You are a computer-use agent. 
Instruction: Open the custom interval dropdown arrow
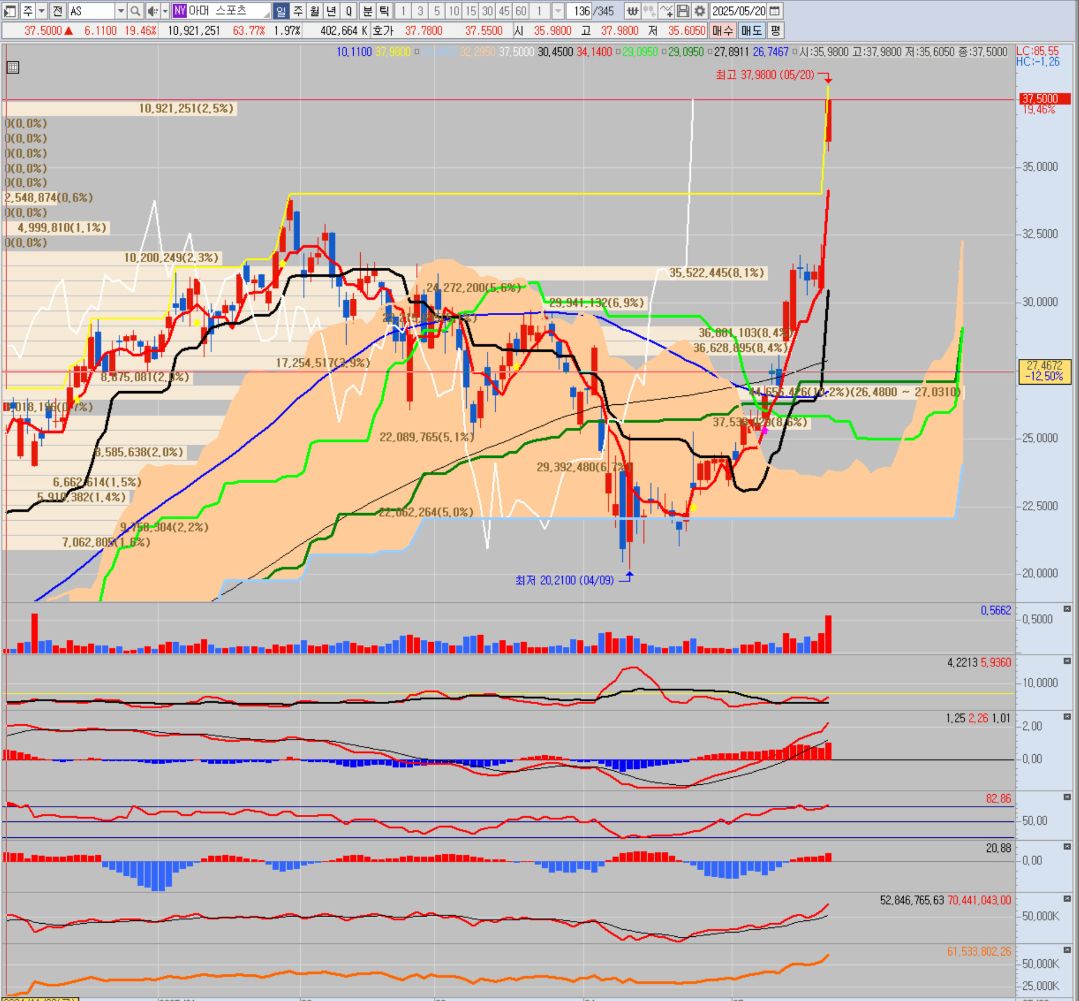click(558, 11)
